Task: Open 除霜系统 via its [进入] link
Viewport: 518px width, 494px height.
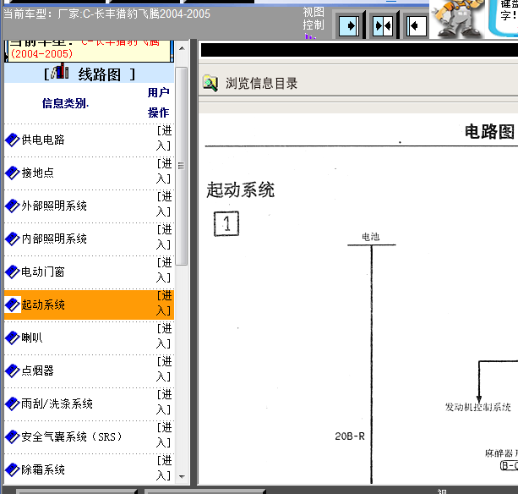Action: (x=164, y=469)
